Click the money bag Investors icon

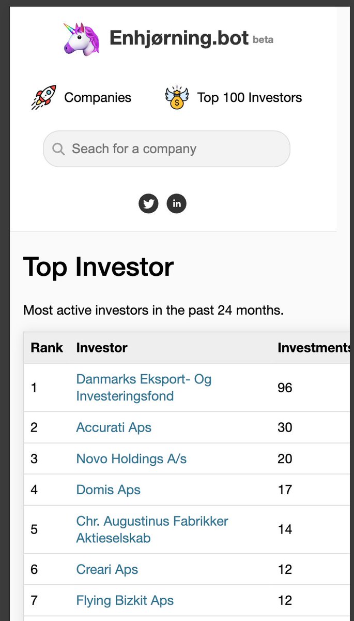(177, 97)
